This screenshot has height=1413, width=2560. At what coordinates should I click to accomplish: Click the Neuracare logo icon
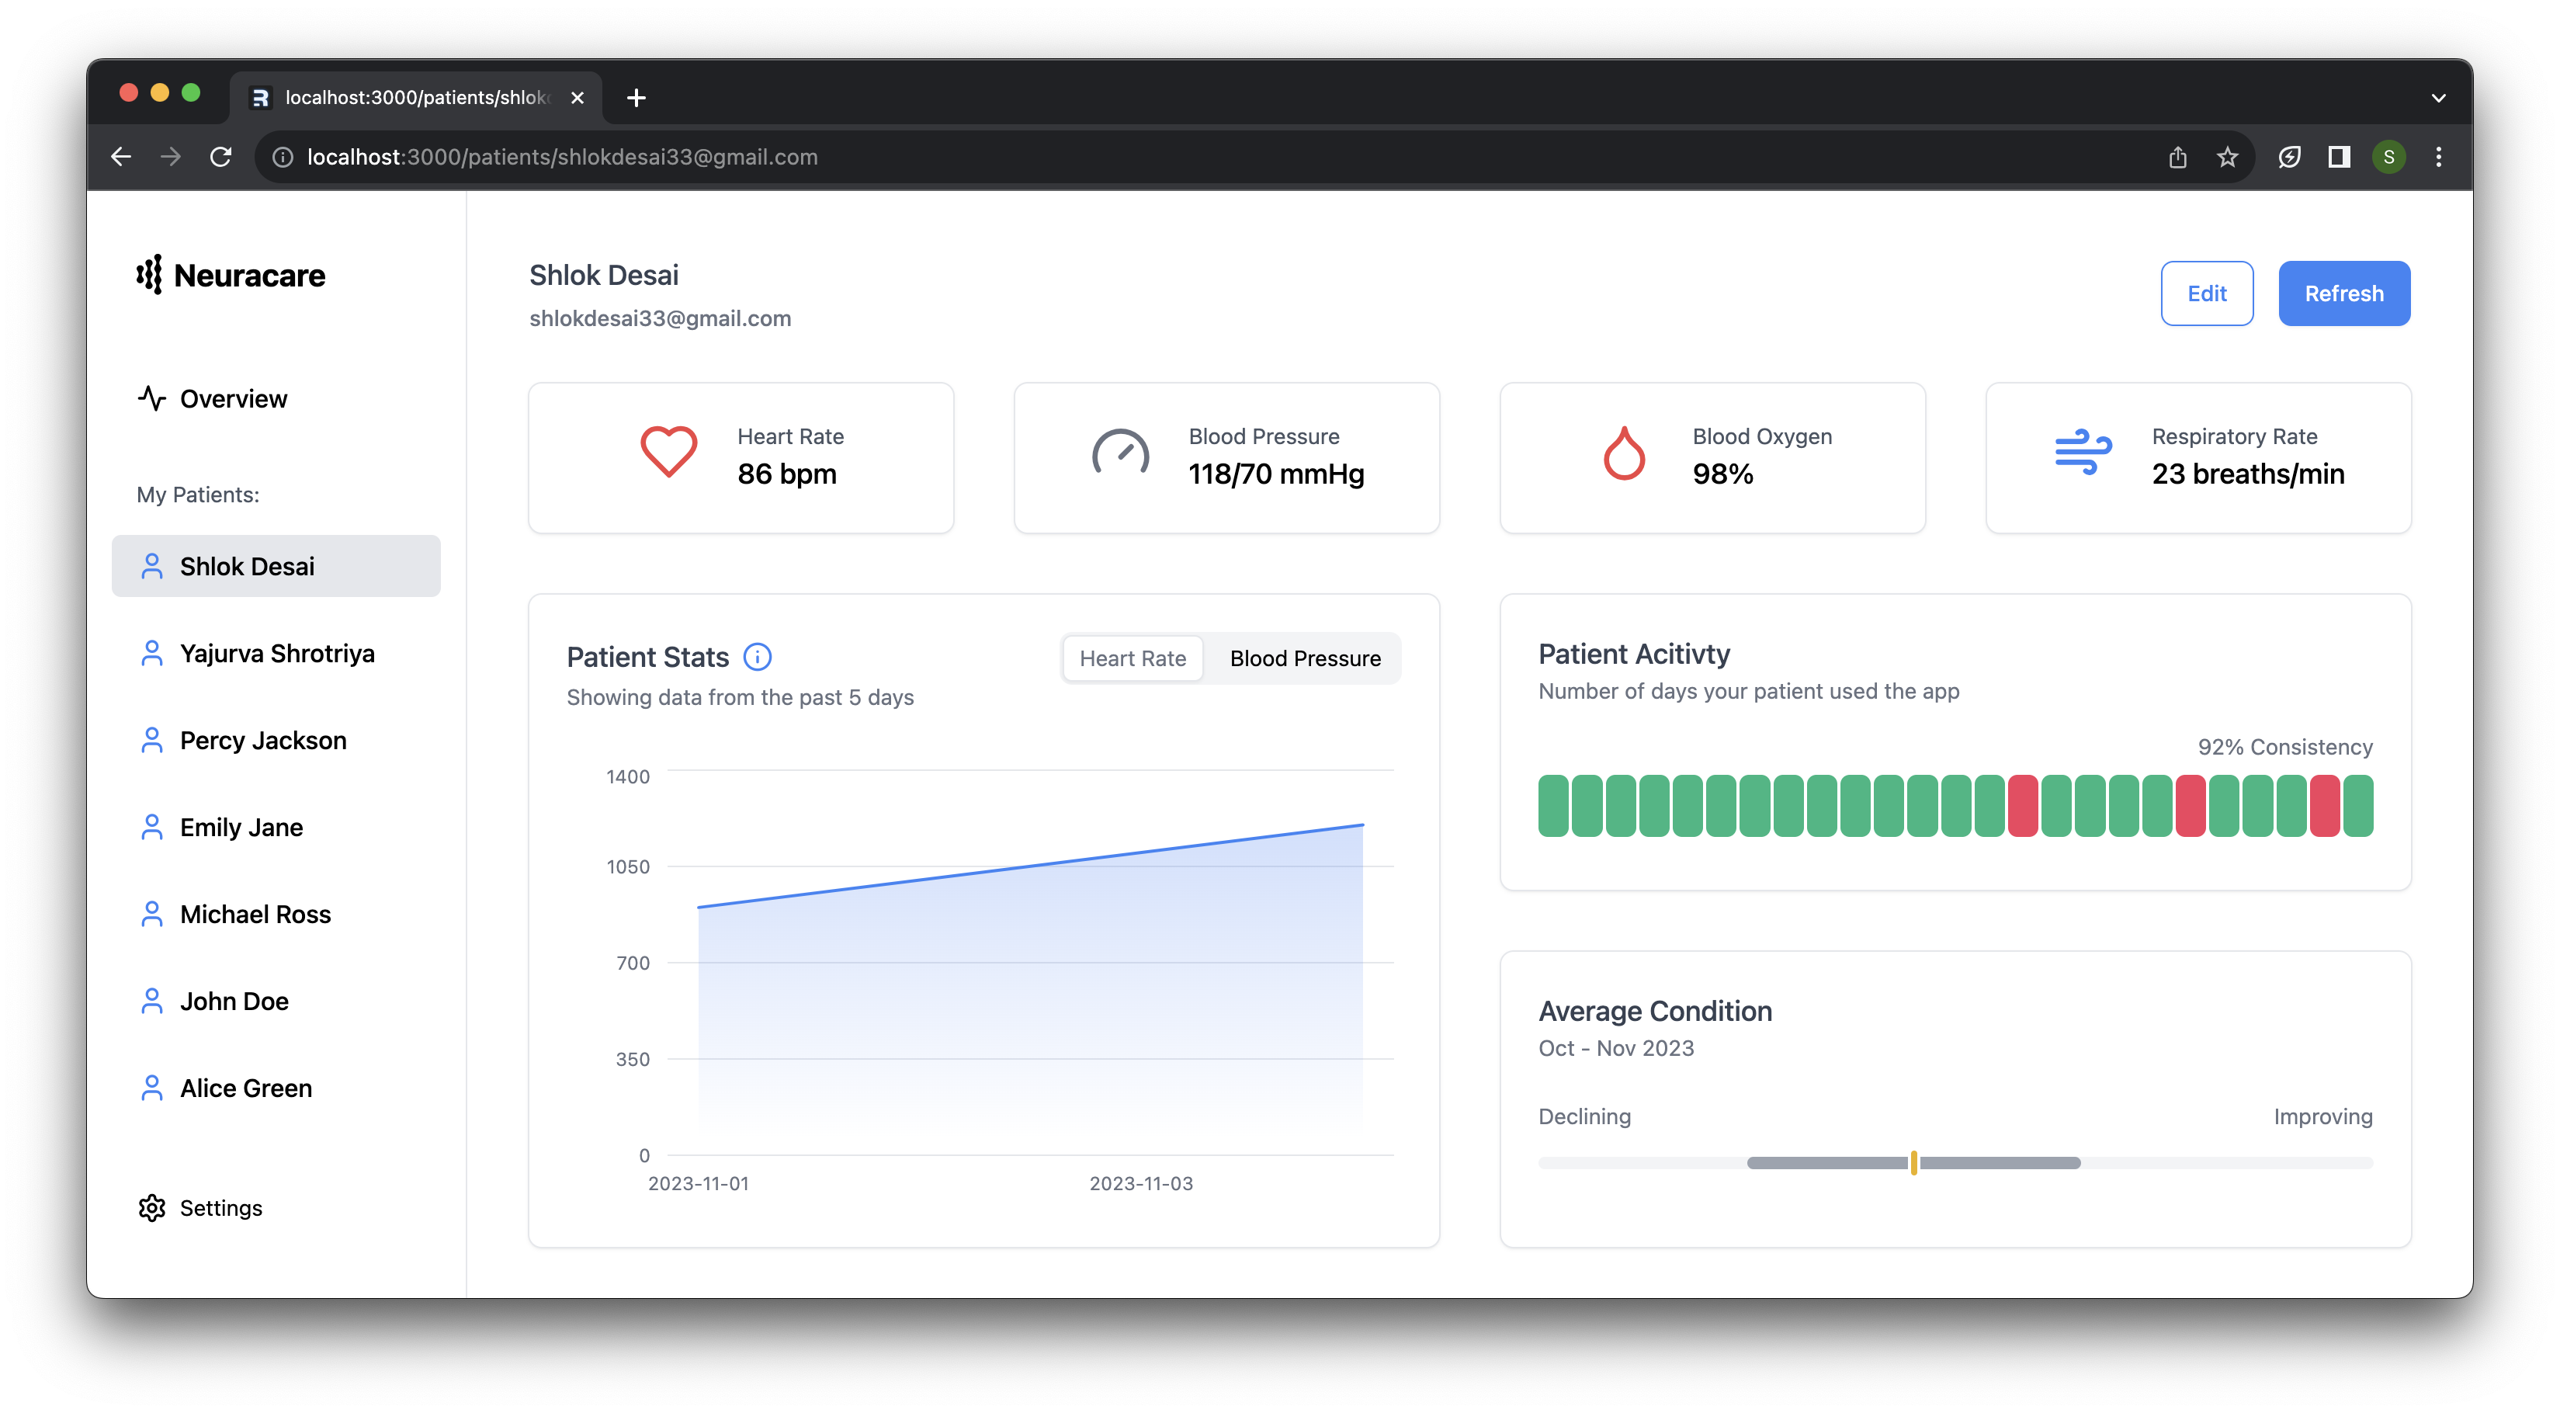pyautogui.click(x=149, y=276)
